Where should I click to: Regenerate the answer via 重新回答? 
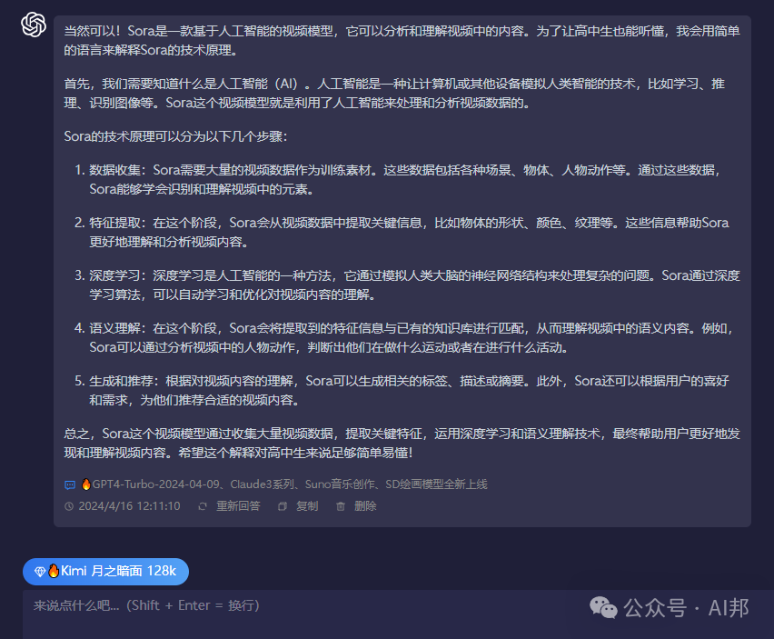click(237, 506)
